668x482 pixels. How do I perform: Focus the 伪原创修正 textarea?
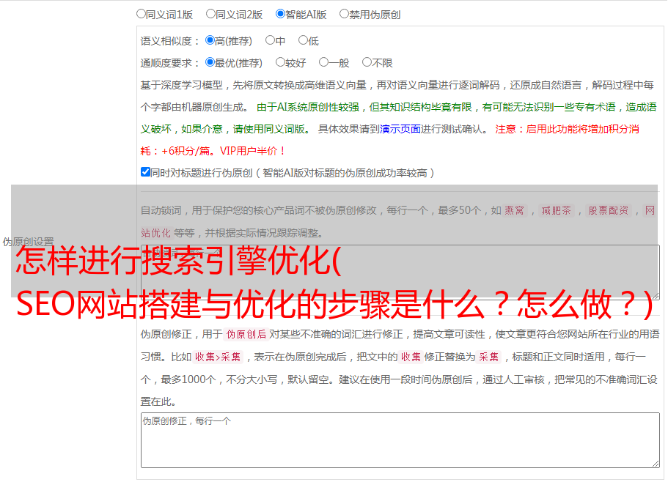(x=400, y=440)
